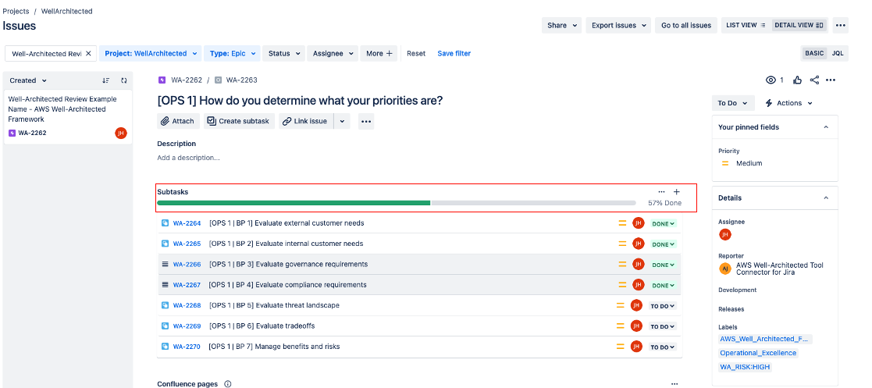
Task: Open subtask link WA-2270
Action: pos(187,347)
